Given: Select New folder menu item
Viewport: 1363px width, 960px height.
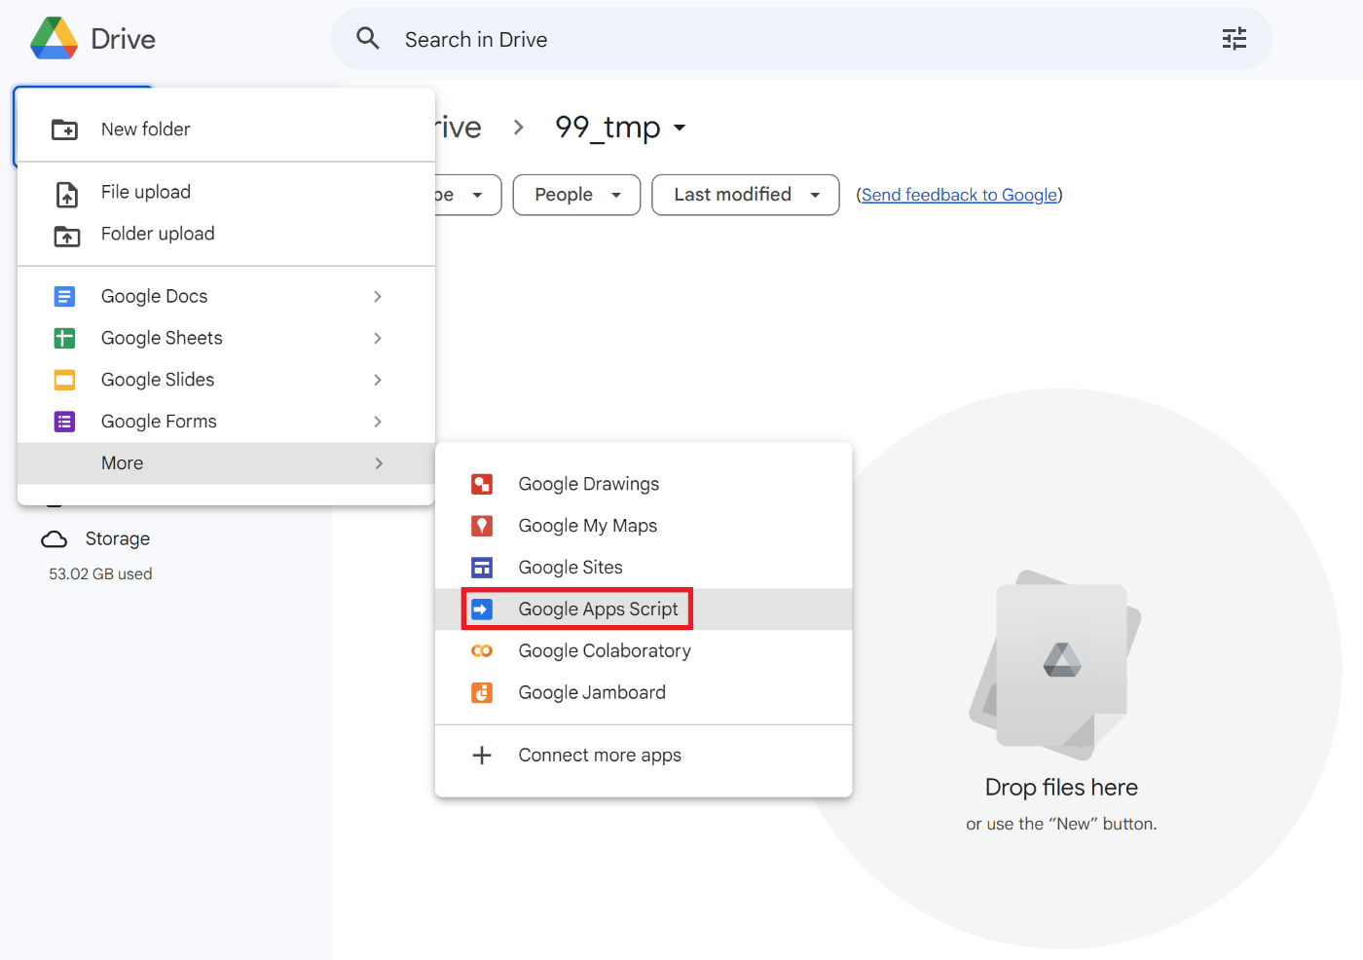Looking at the screenshot, I should click(226, 129).
